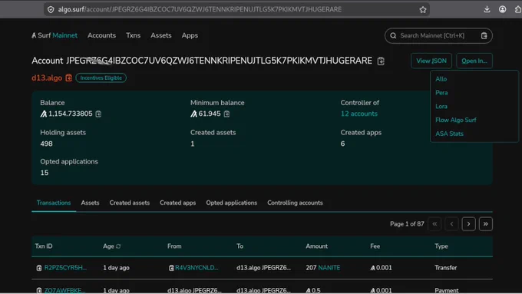The width and height of the screenshot is (522, 294).
Task: Switch to the Controlling accounts tab
Action: [295, 203]
